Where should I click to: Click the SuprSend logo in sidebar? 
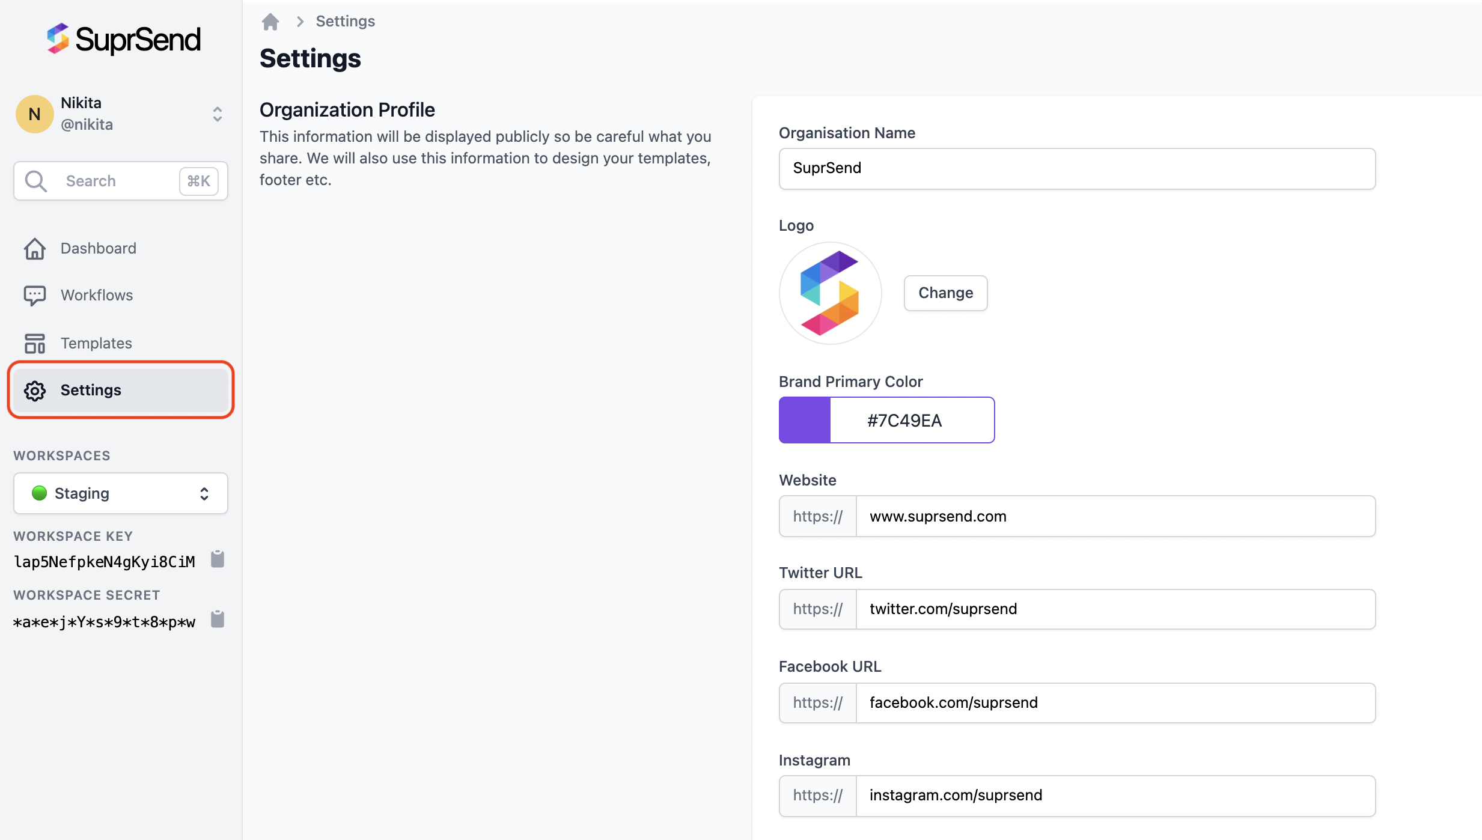(x=123, y=40)
